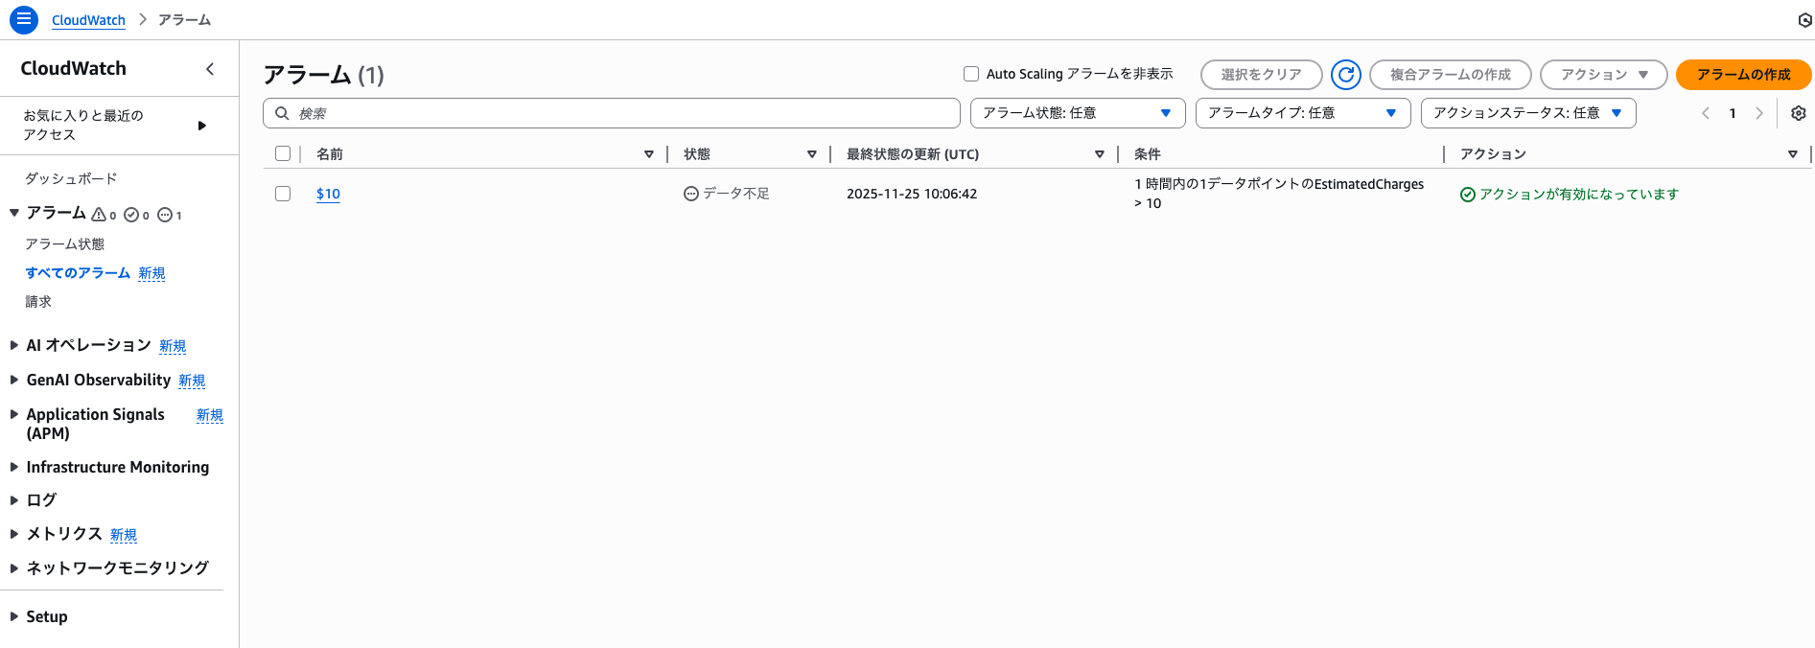Click 新規 link beside GenAI Observability
Screen dimensions: 1815x648
(x=192, y=381)
